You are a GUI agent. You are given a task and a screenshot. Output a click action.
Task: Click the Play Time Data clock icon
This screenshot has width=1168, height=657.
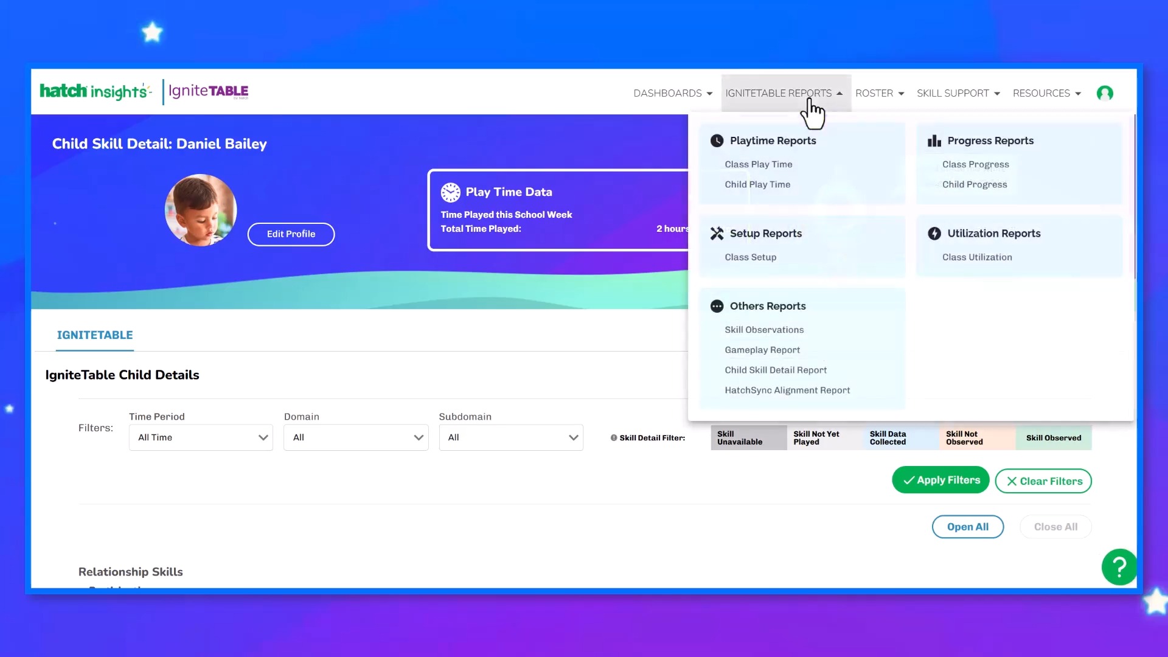(451, 192)
